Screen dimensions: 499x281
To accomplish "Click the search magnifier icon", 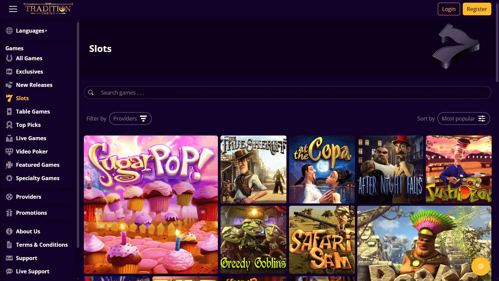I will [91, 93].
